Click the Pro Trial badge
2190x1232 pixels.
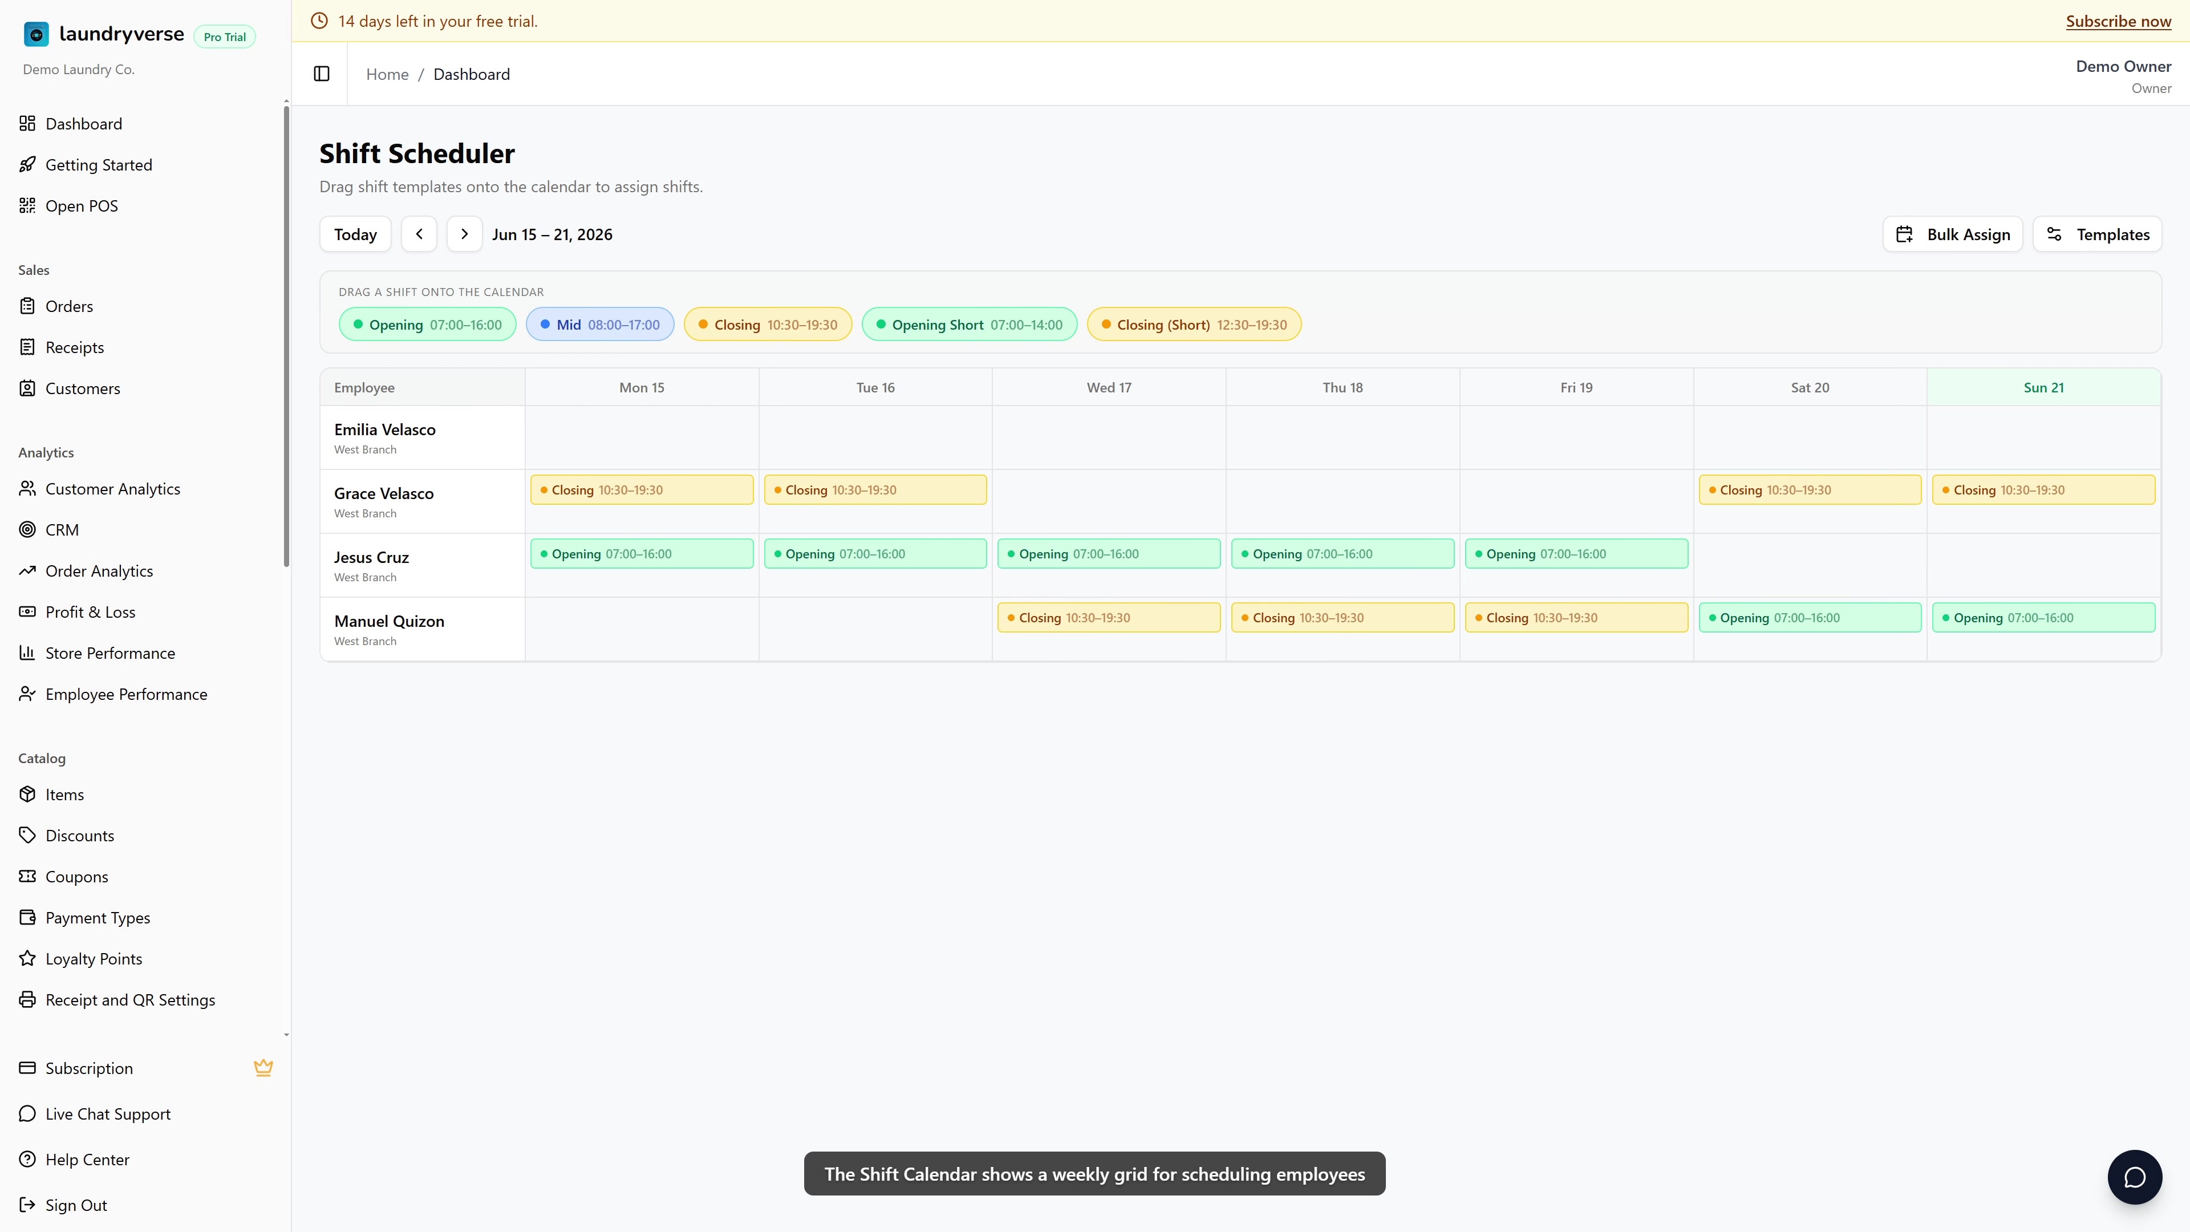(225, 37)
